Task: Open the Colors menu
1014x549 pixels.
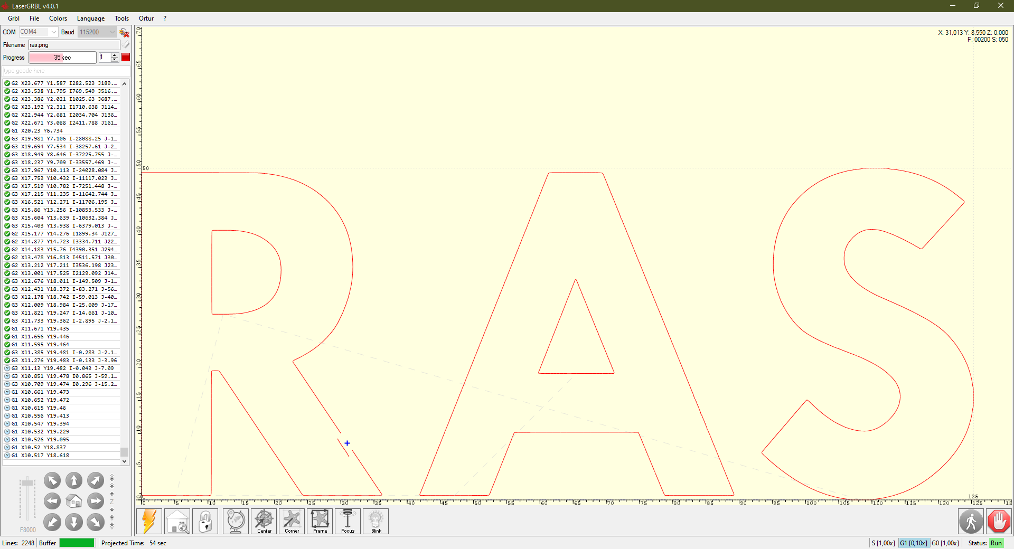Action: 58,18
